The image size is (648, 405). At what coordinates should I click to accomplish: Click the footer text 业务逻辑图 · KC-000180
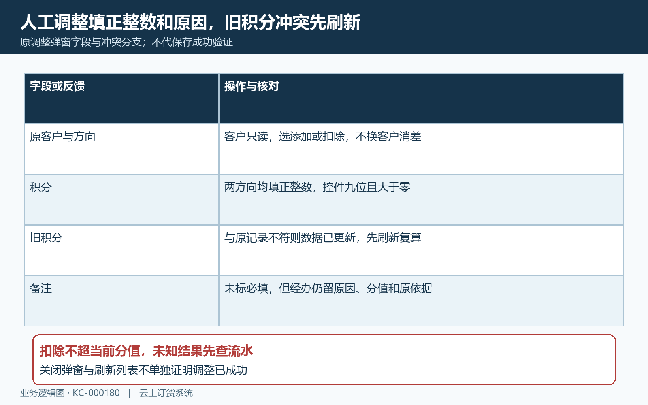[70, 393]
